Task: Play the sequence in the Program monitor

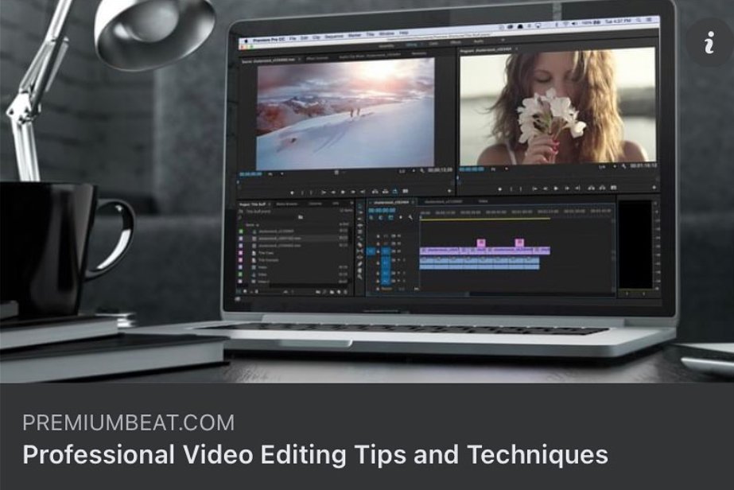Action: coord(556,188)
